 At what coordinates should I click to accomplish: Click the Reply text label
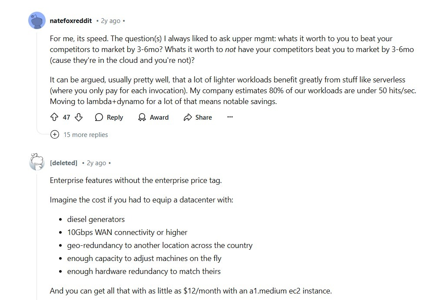(114, 117)
